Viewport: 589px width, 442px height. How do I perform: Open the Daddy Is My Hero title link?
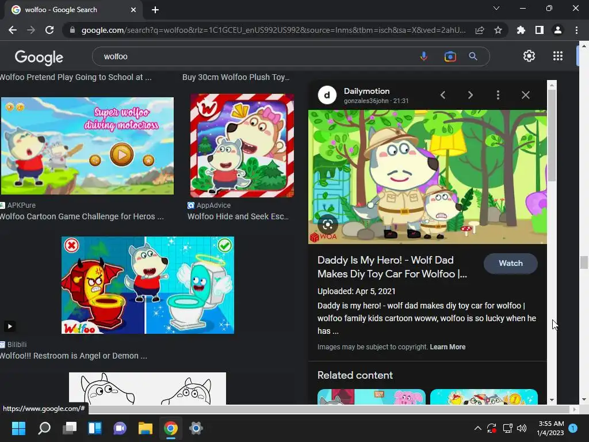tap(392, 267)
